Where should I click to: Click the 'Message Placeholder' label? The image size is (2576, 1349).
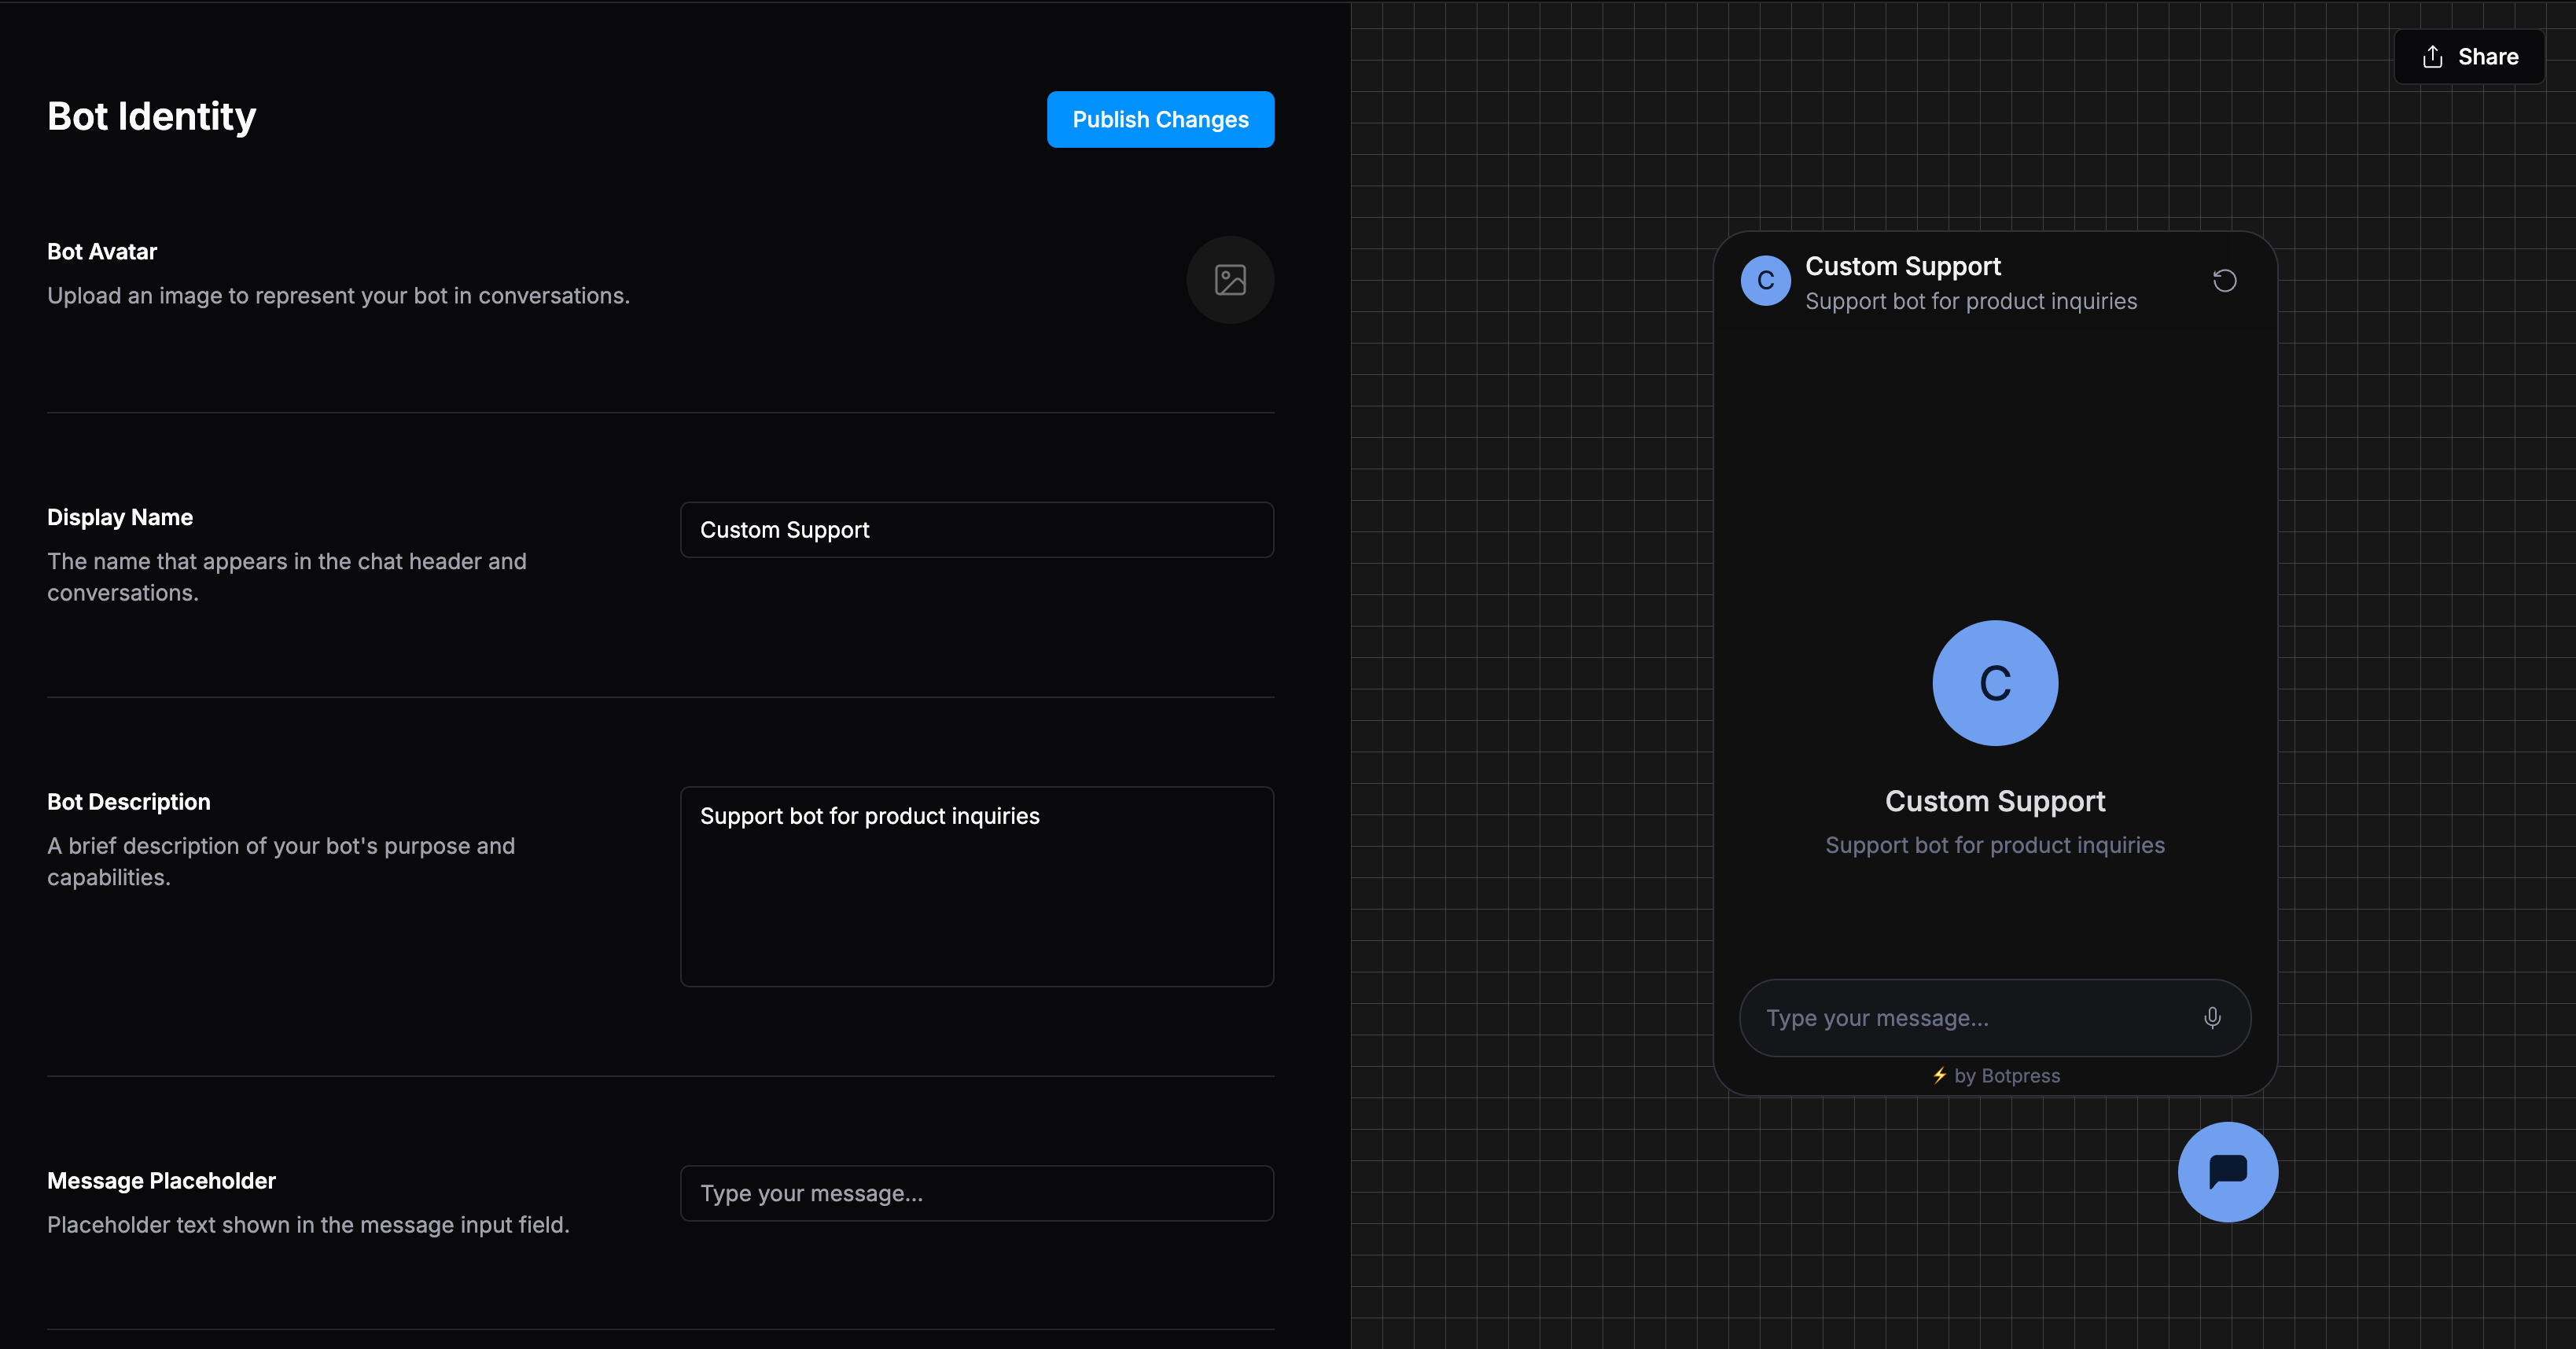click(x=161, y=1181)
